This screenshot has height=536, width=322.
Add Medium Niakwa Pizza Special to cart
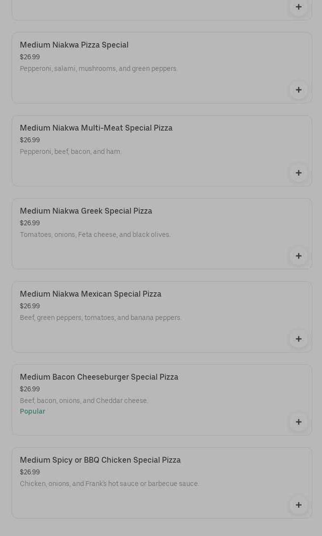point(298,90)
